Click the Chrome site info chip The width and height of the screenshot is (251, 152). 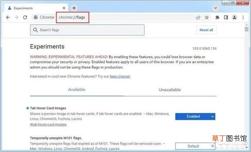[44, 17]
